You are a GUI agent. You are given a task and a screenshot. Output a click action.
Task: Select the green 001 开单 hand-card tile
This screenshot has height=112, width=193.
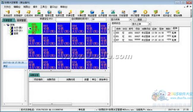coord(35,28)
